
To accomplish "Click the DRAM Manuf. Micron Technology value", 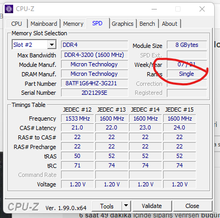I will pyautogui.click(x=95, y=74).
